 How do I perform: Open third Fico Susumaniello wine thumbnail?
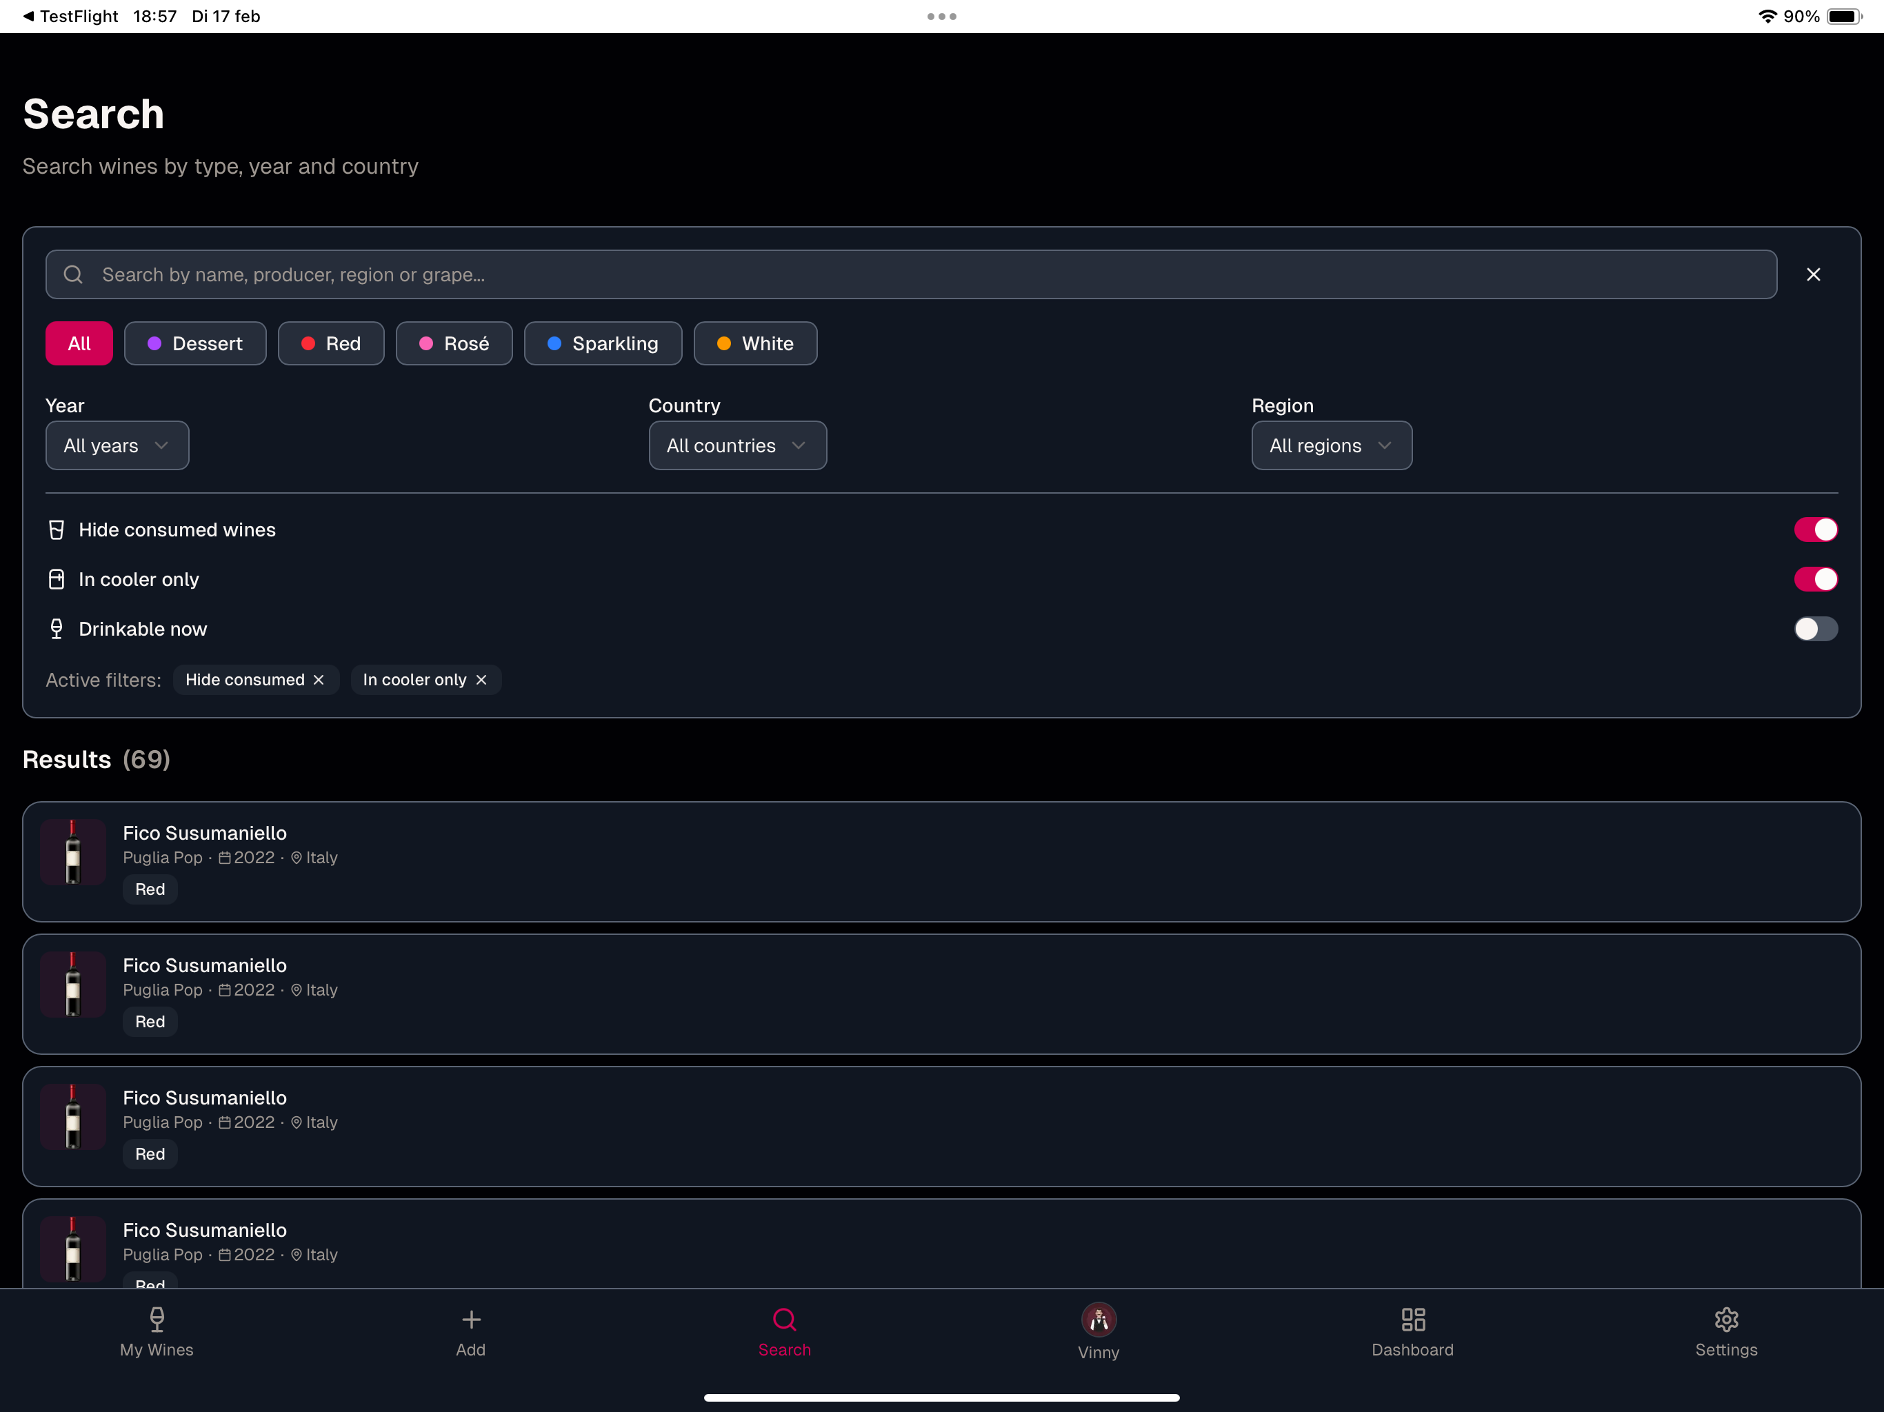[x=73, y=1118]
